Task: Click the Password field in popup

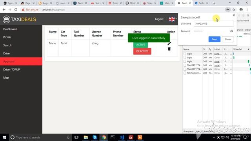Action: (x=211, y=31)
